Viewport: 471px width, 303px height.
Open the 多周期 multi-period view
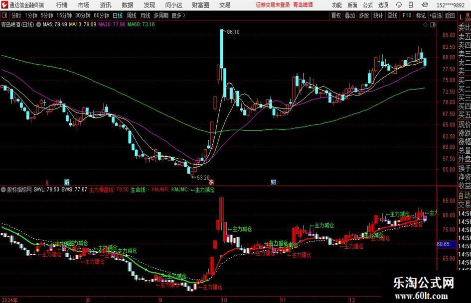[x=161, y=15]
